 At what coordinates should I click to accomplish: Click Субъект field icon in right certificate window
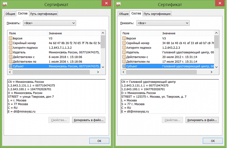124,66
